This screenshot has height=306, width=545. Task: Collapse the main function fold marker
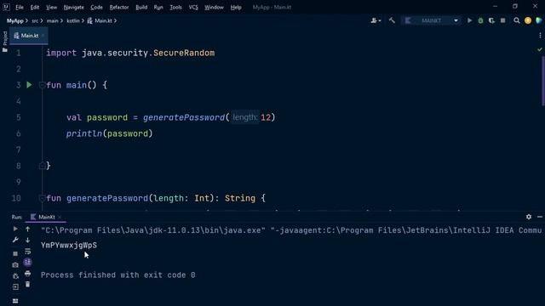click(42, 85)
